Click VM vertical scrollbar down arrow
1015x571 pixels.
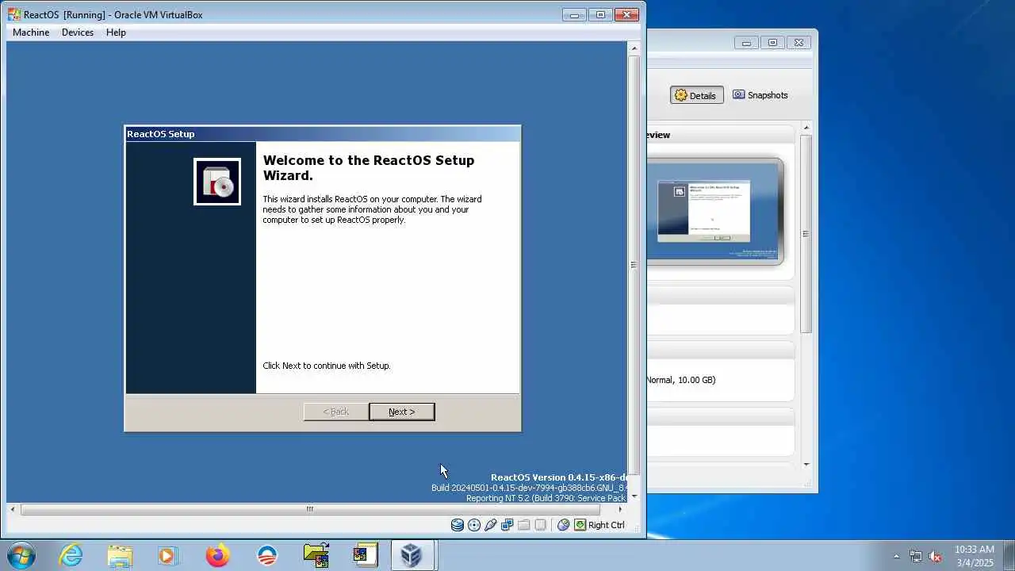pyautogui.click(x=634, y=496)
